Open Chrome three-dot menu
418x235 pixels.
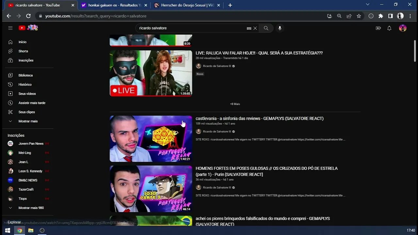click(x=410, y=16)
